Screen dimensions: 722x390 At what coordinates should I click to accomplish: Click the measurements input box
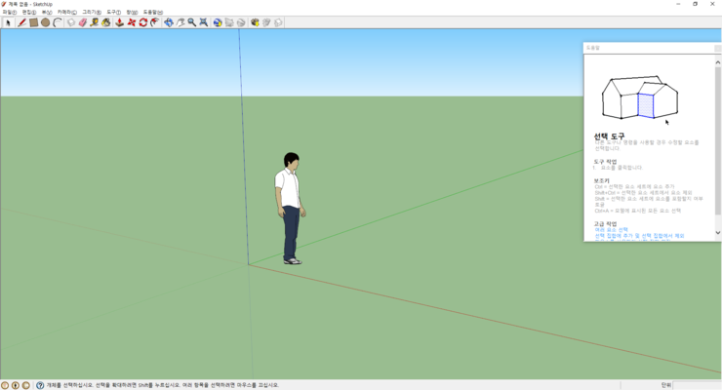(697, 385)
